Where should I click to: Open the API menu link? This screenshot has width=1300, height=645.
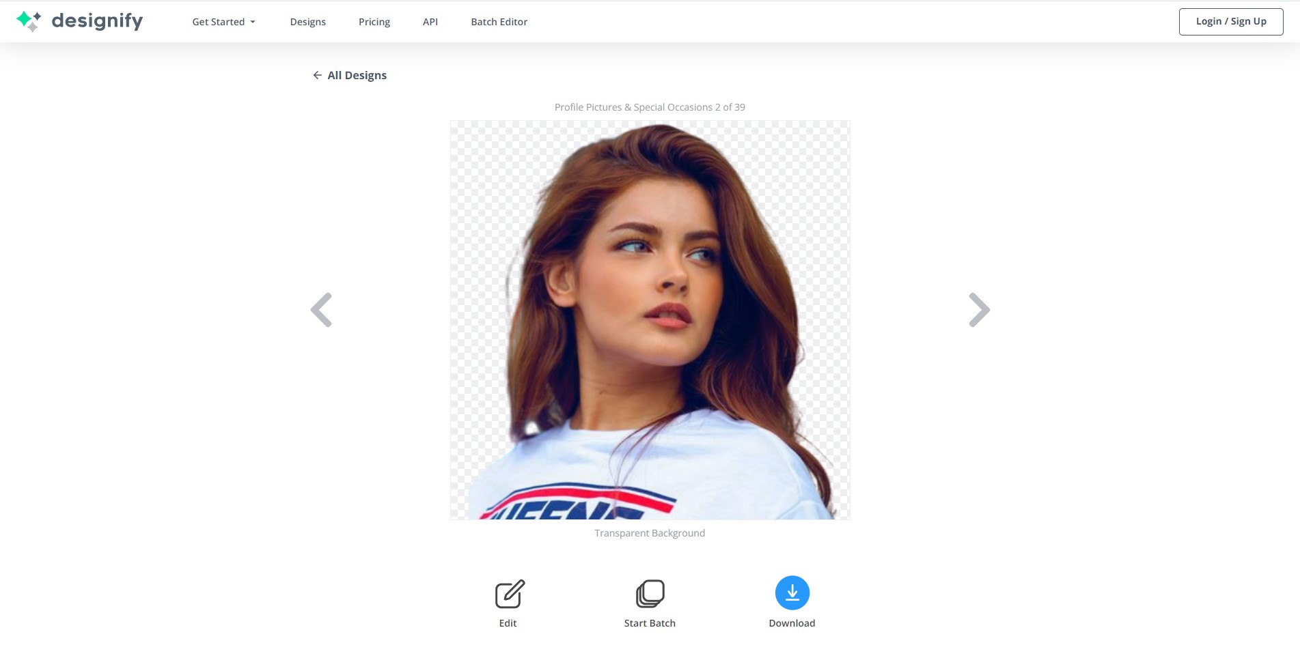[430, 22]
